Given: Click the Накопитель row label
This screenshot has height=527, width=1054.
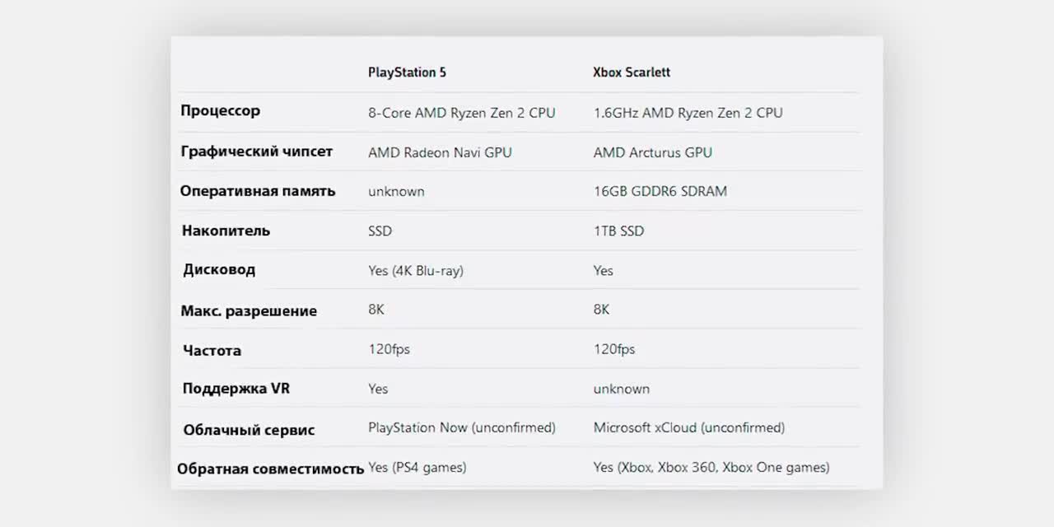Looking at the screenshot, I should pos(226,231).
